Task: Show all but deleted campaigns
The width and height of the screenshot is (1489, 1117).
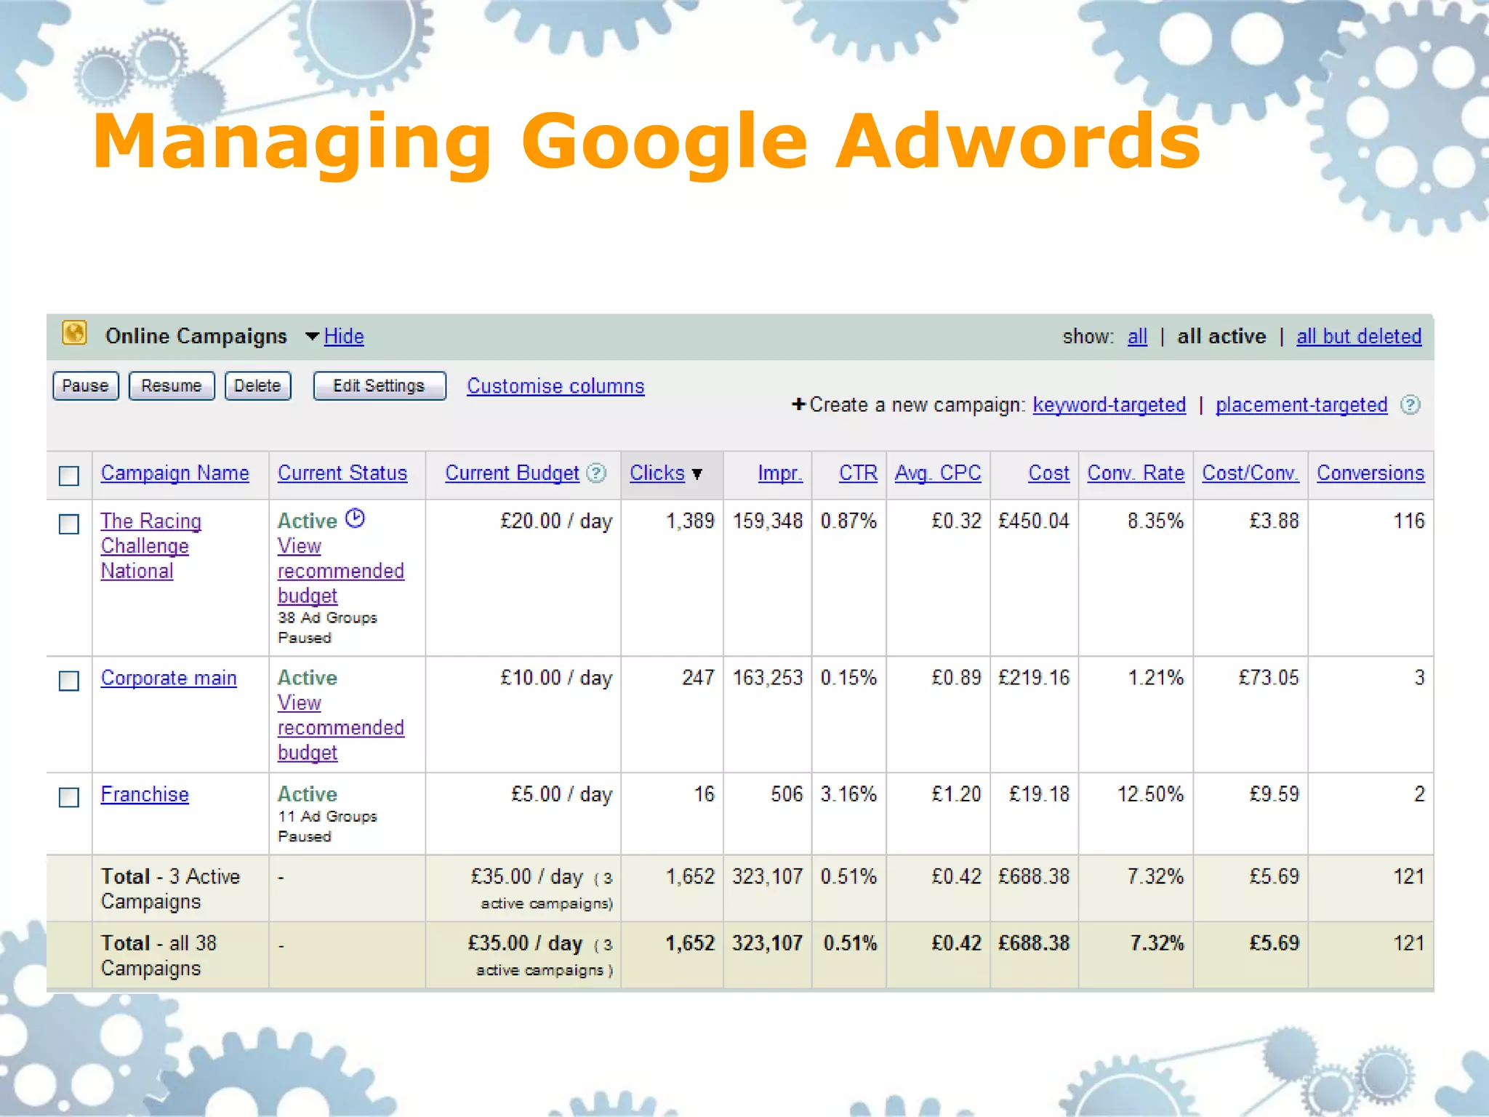Action: tap(1359, 336)
